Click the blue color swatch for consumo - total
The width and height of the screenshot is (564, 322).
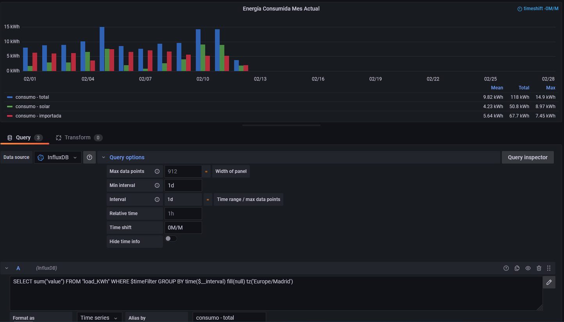click(x=10, y=97)
